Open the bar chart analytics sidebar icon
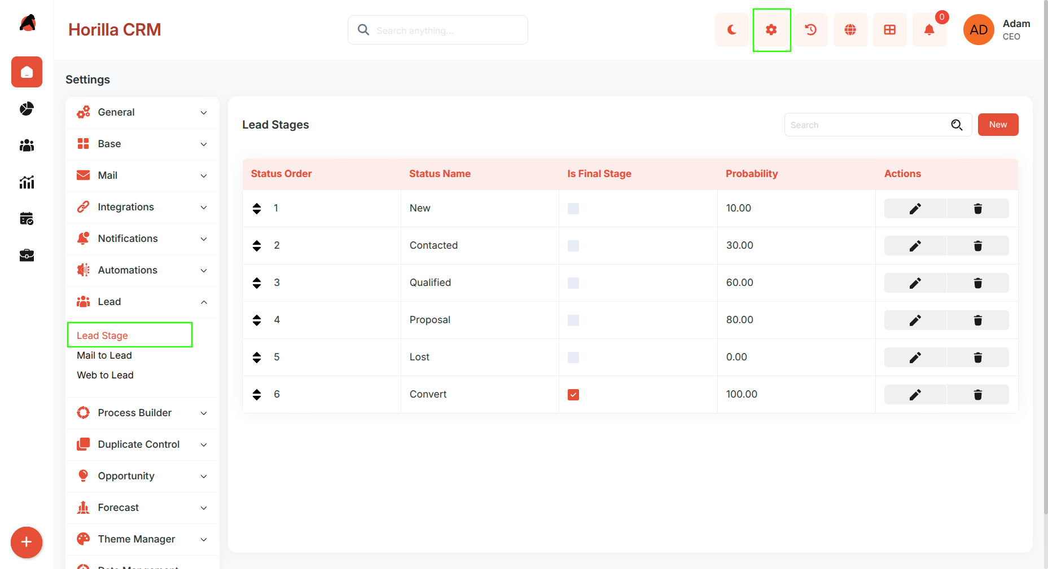The height and width of the screenshot is (569, 1048). click(27, 182)
